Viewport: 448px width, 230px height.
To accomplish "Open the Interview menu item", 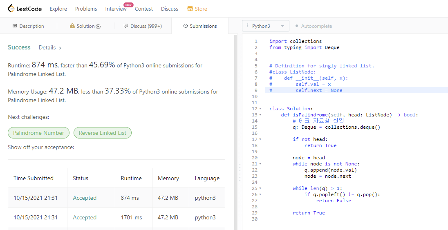I will coord(116,9).
